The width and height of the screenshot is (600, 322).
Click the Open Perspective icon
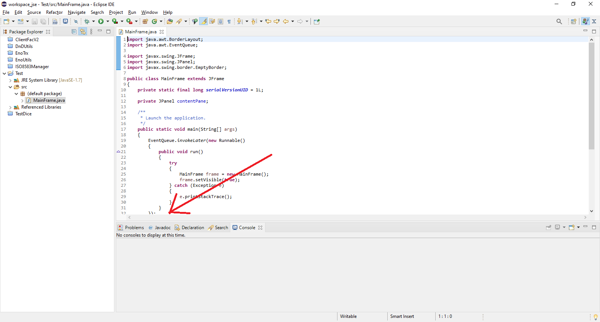(x=573, y=21)
